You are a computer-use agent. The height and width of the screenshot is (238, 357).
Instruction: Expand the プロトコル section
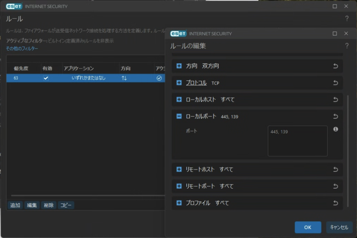179,83
